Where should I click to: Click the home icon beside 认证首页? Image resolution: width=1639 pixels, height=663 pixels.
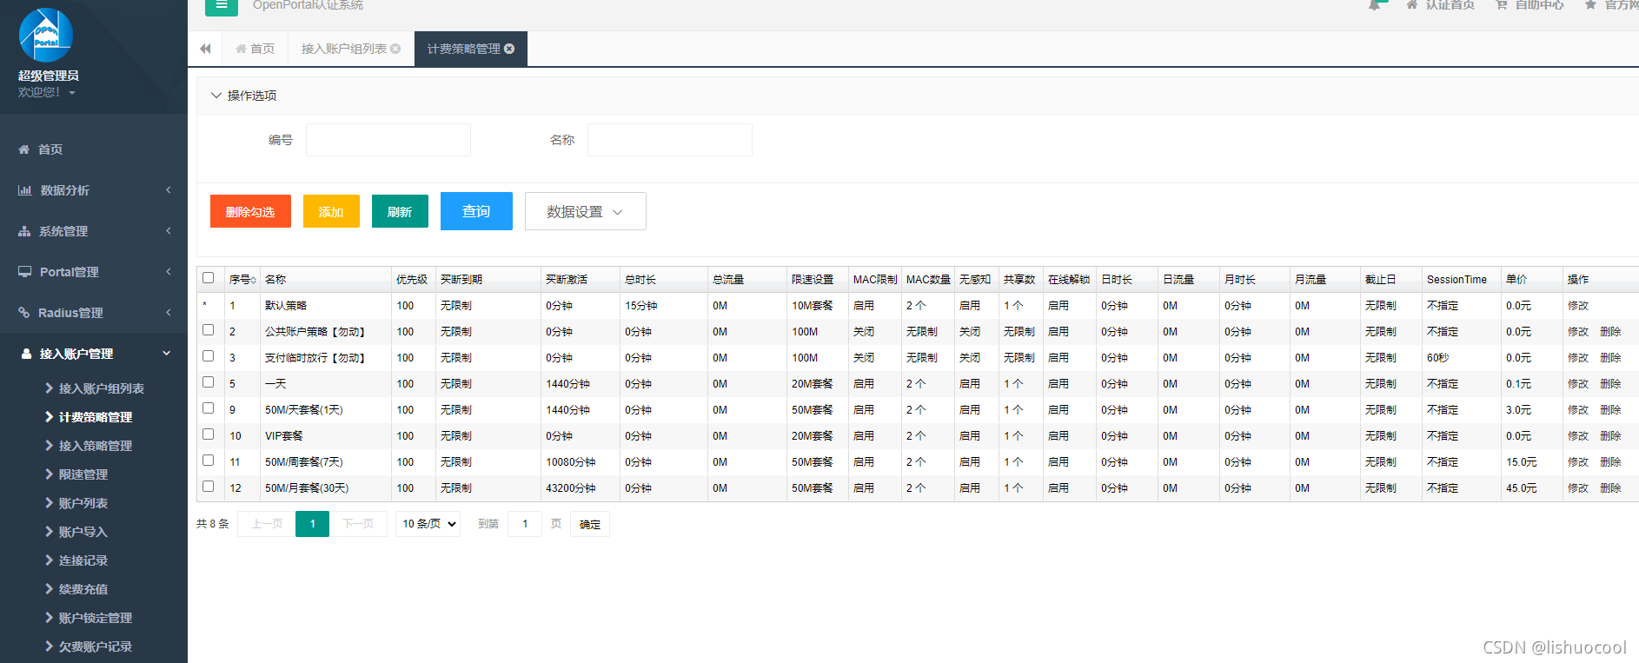tap(1412, 4)
